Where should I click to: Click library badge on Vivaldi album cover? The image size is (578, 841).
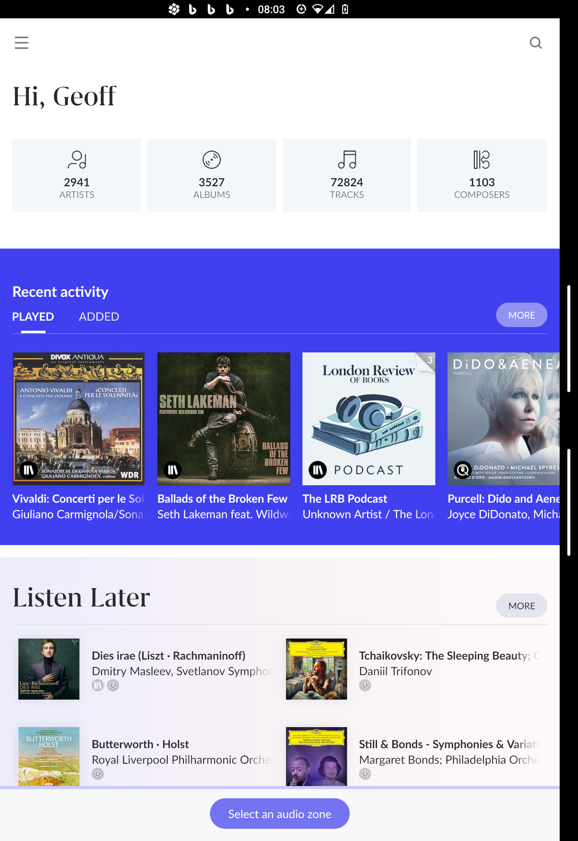click(29, 470)
